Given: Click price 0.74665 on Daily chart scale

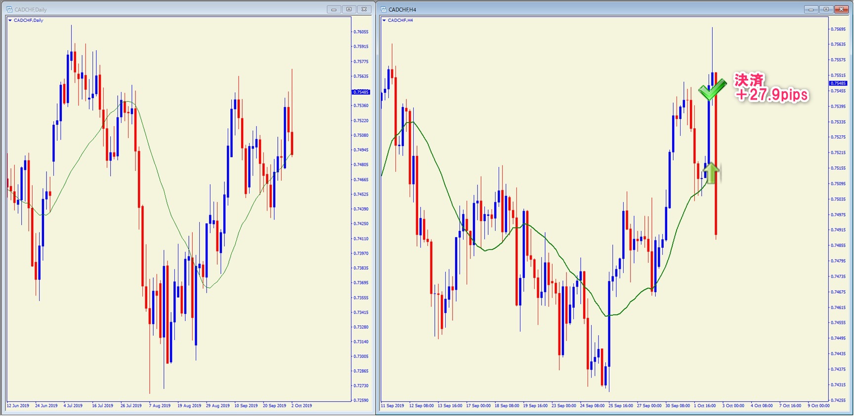Looking at the screenshot, I should point(361,180).
